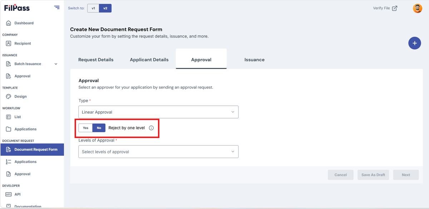Click the Recipient person icon
Screen dimensions: 429x209
coord(9,44)
